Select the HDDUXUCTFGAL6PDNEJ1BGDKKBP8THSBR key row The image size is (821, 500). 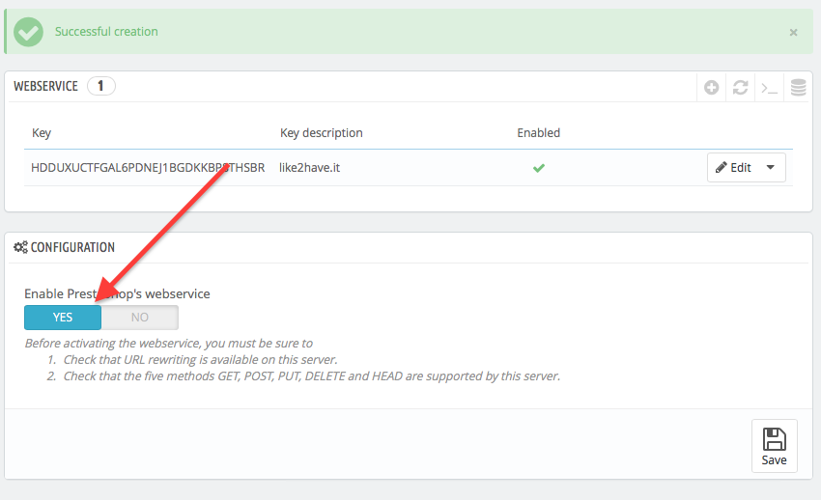pos(148,168)
